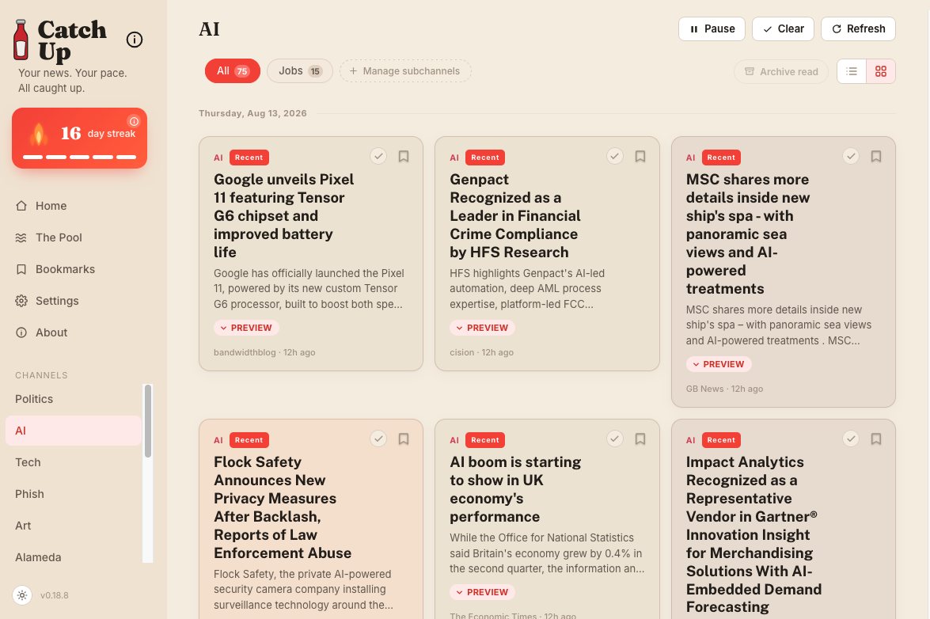Click Manage subchannels
The image size is (930, 619).
click(405, 71)
